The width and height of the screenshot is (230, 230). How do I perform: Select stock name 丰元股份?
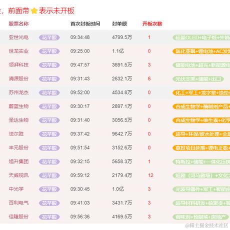(18, 147)
